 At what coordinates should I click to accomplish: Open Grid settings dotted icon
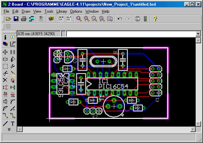click(x=8, y=26)
